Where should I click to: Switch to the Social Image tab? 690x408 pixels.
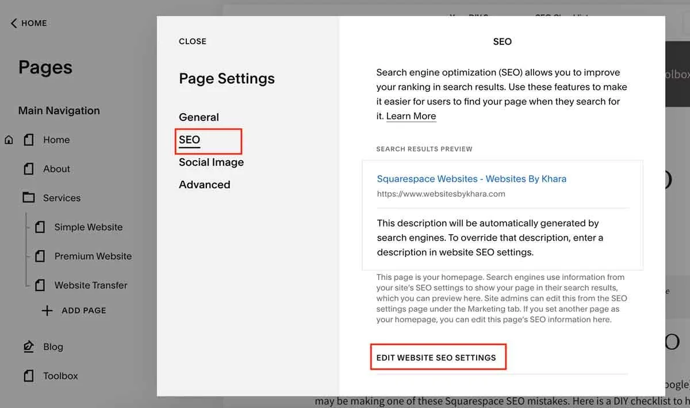211,162
